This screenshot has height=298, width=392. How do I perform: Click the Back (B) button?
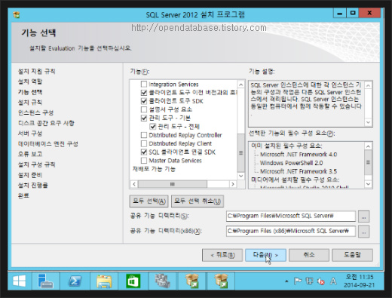[222, 255]
